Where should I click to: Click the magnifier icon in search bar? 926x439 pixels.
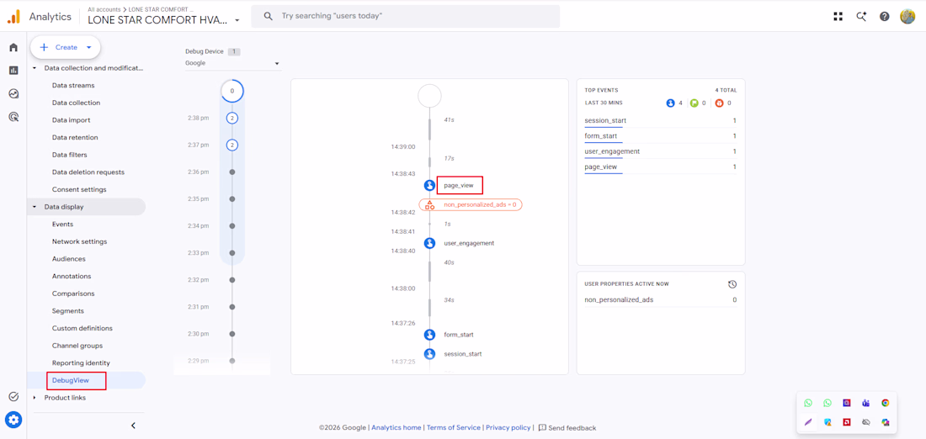pos(268,17)
